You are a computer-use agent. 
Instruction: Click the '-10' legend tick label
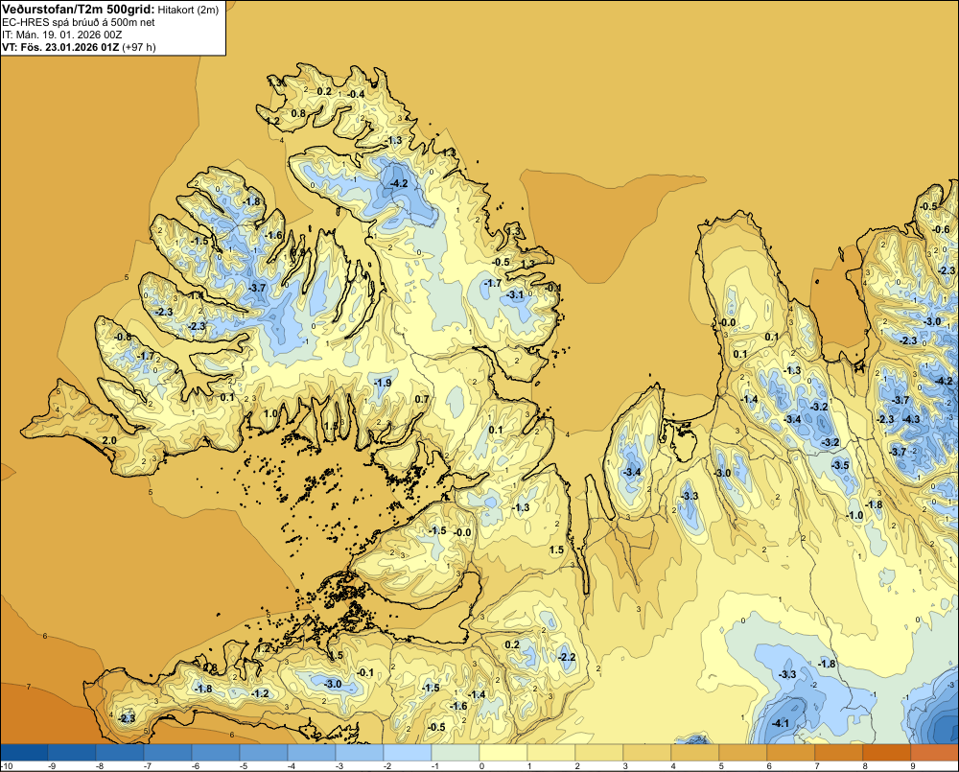(7, 766)
